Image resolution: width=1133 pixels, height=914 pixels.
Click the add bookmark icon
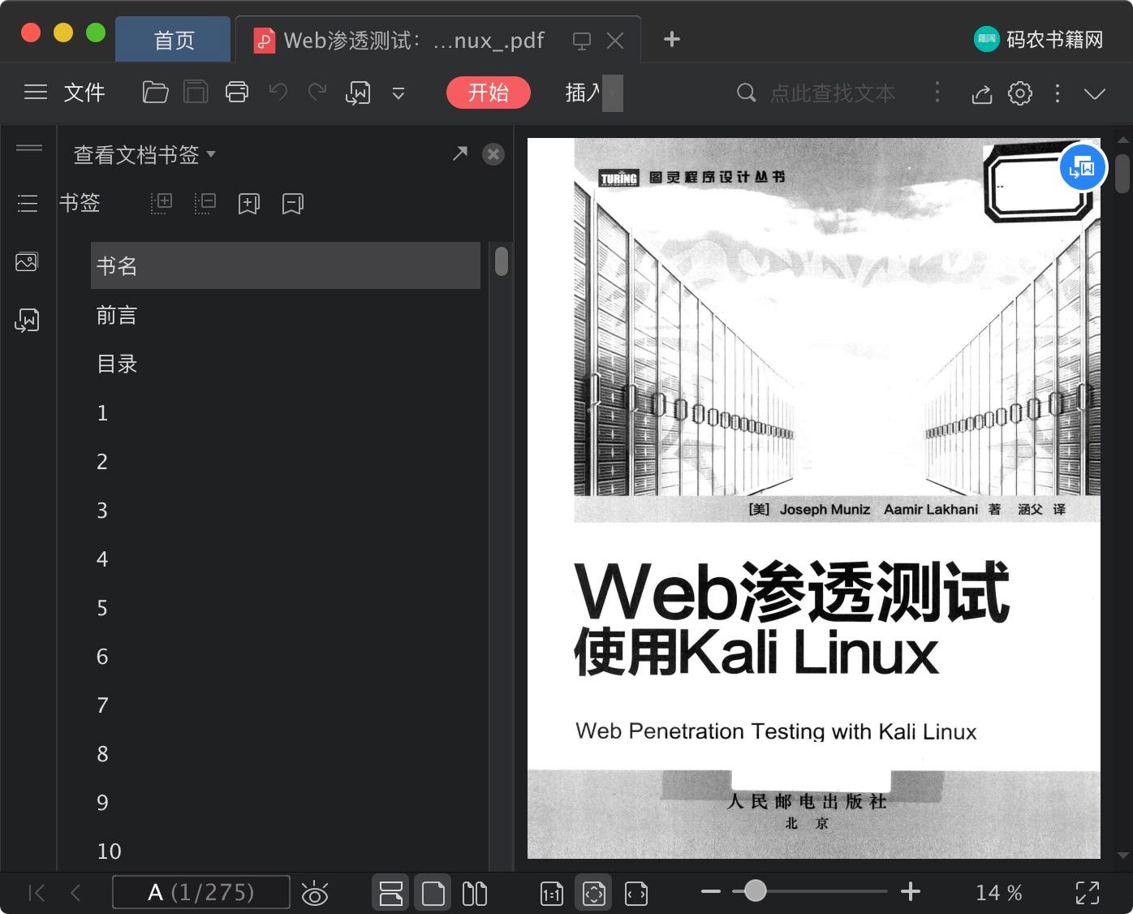[248, 204]
